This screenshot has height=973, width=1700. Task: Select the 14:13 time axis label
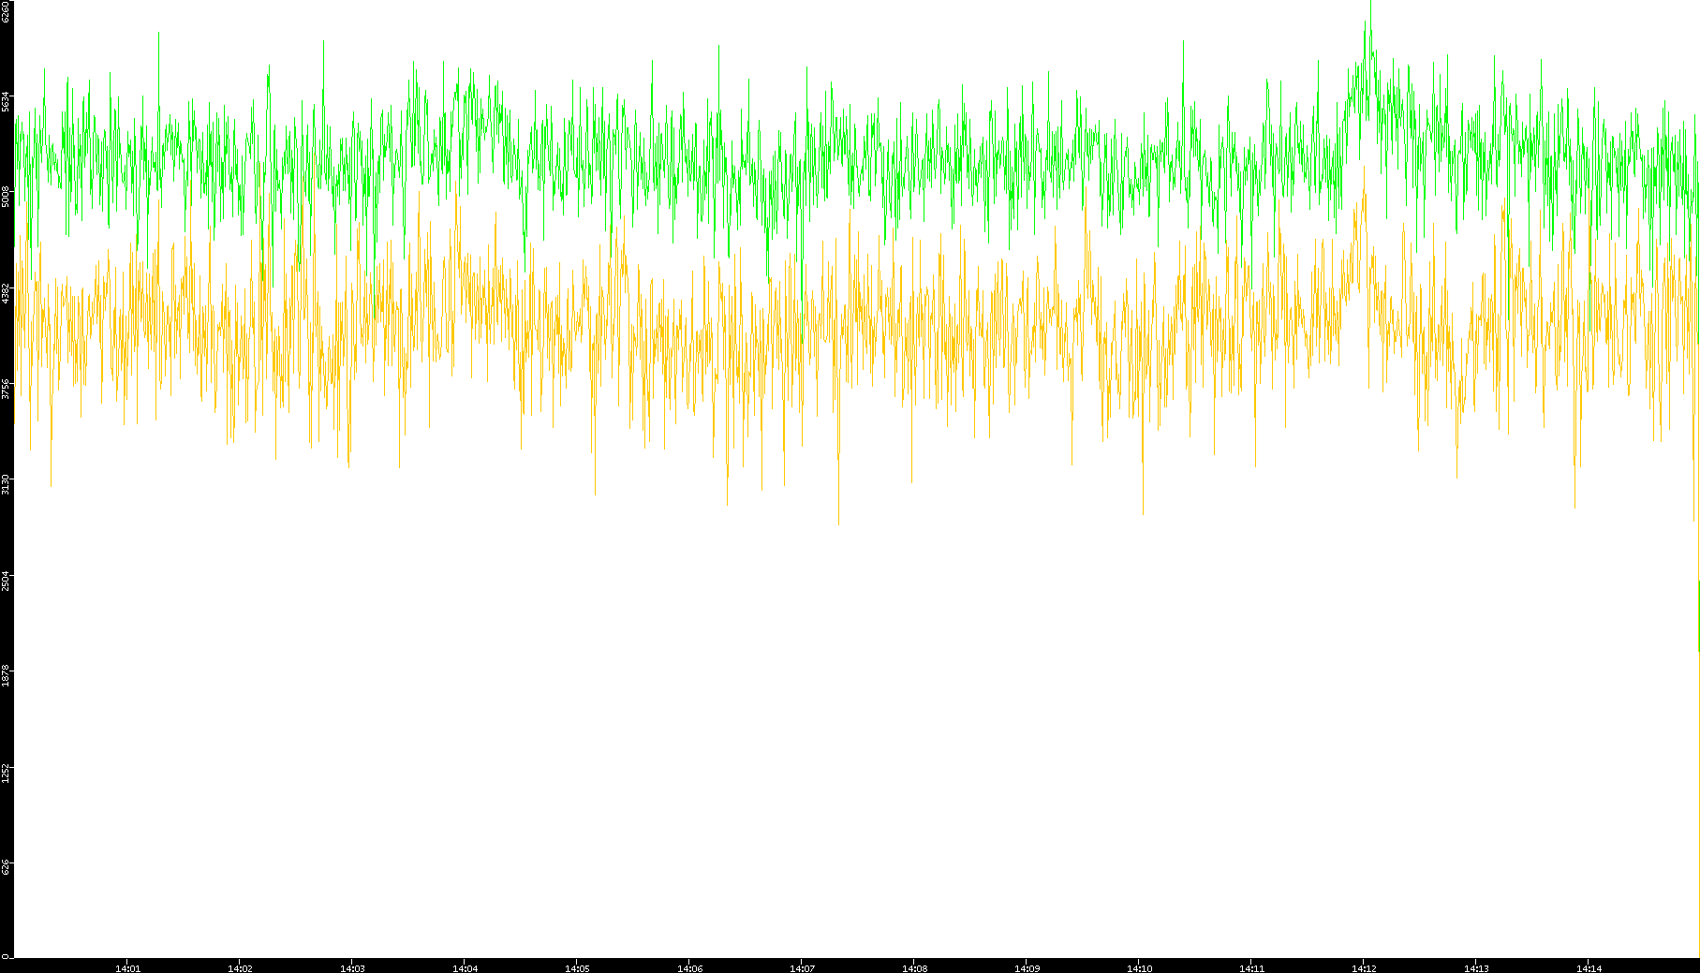pyautogui.click(x=1476, y=968)
